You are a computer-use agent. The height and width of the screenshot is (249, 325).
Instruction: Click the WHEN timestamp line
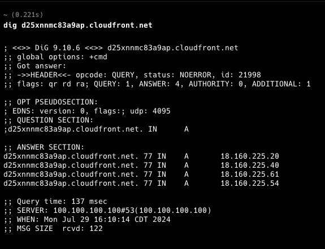(87, 220)
